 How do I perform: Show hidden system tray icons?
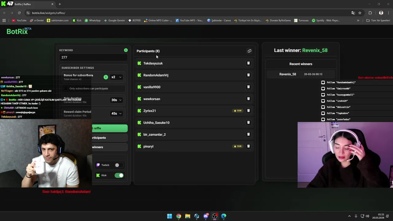[x=349, y=216]
